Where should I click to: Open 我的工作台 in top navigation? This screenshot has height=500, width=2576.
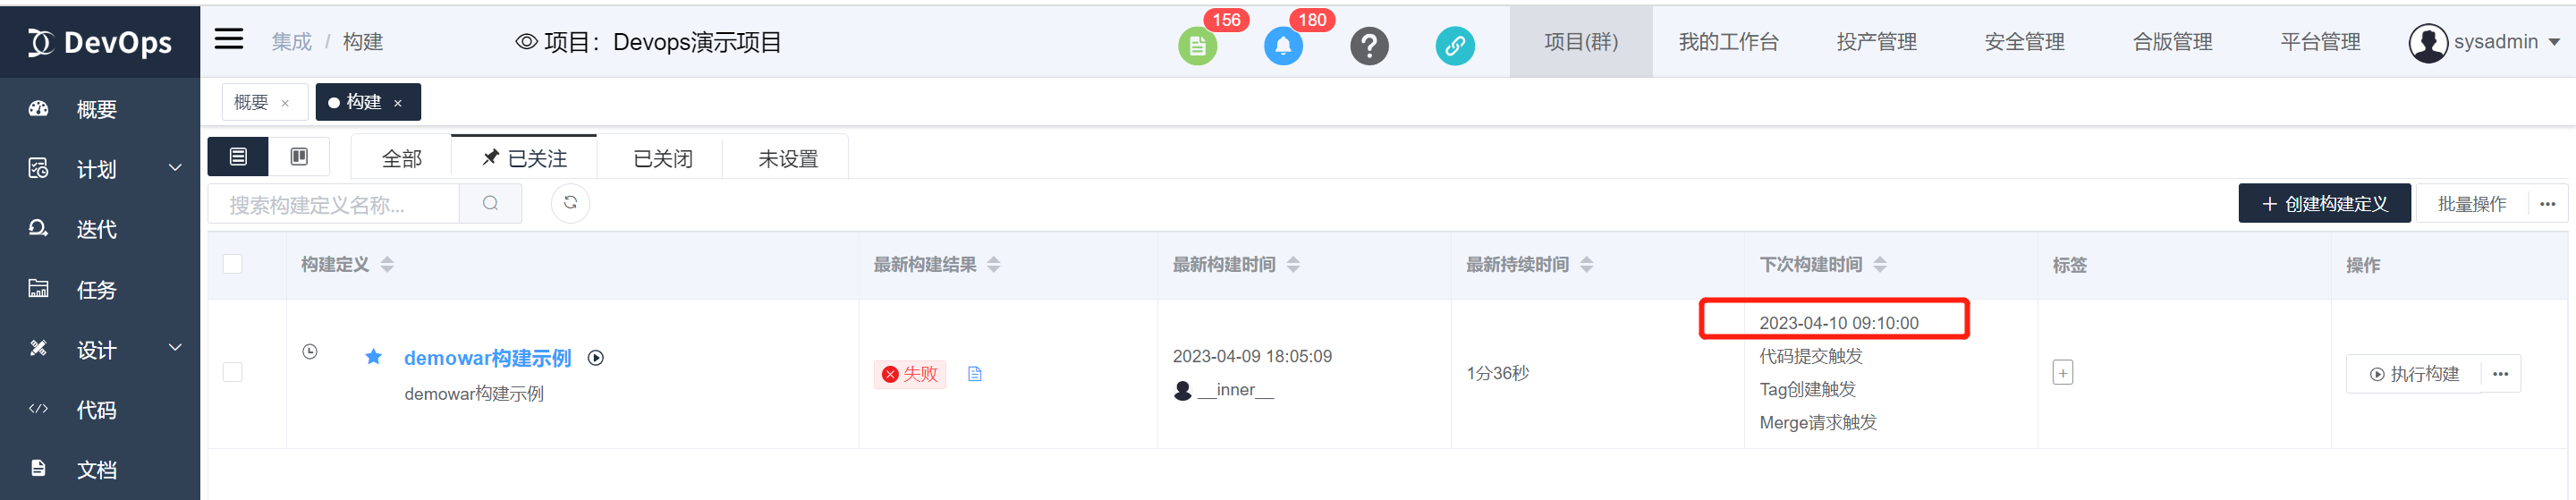(x=1728, y=42)
